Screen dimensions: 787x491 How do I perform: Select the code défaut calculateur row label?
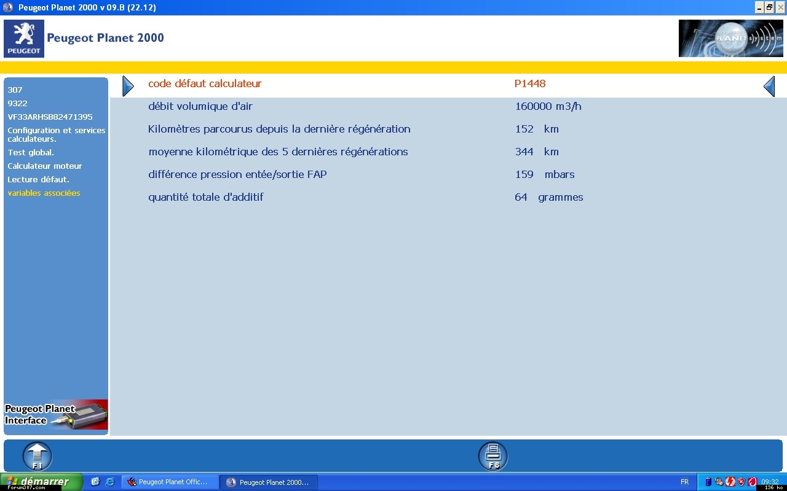point(205,83)
